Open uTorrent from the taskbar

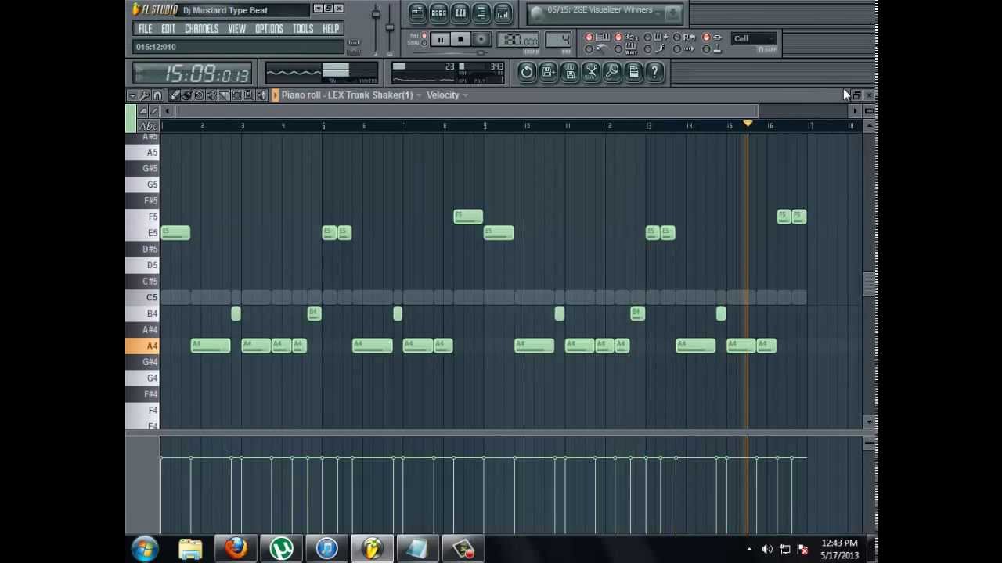click(281, 549)
